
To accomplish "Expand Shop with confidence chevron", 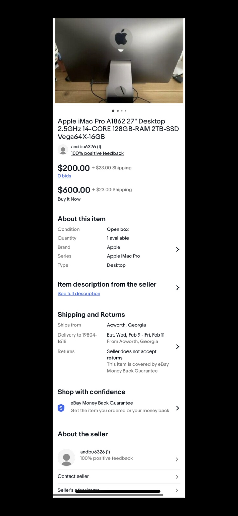I will coord(177,408).
